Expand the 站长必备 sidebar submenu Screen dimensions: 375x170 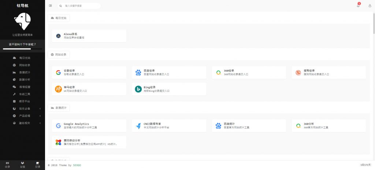tap(25, 109)
